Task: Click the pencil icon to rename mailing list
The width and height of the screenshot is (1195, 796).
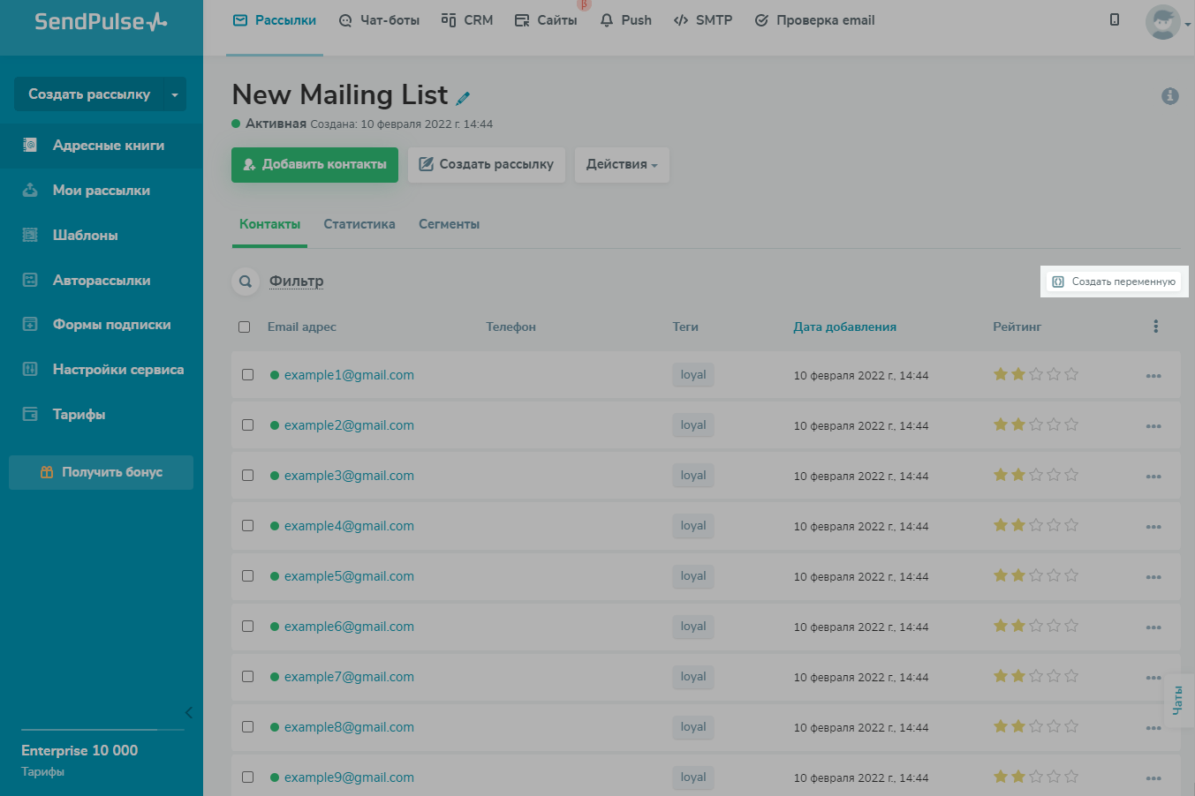Action: point(463,98)
